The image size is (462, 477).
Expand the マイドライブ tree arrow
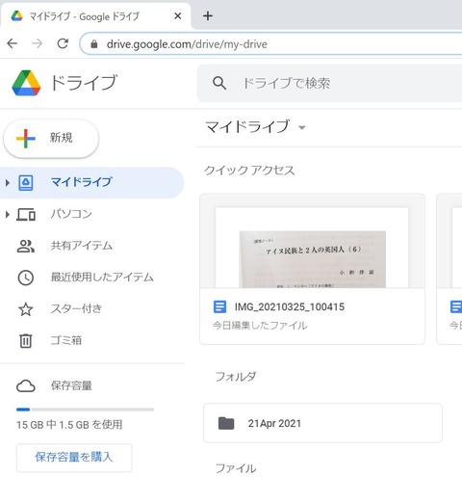click(8, 183)
